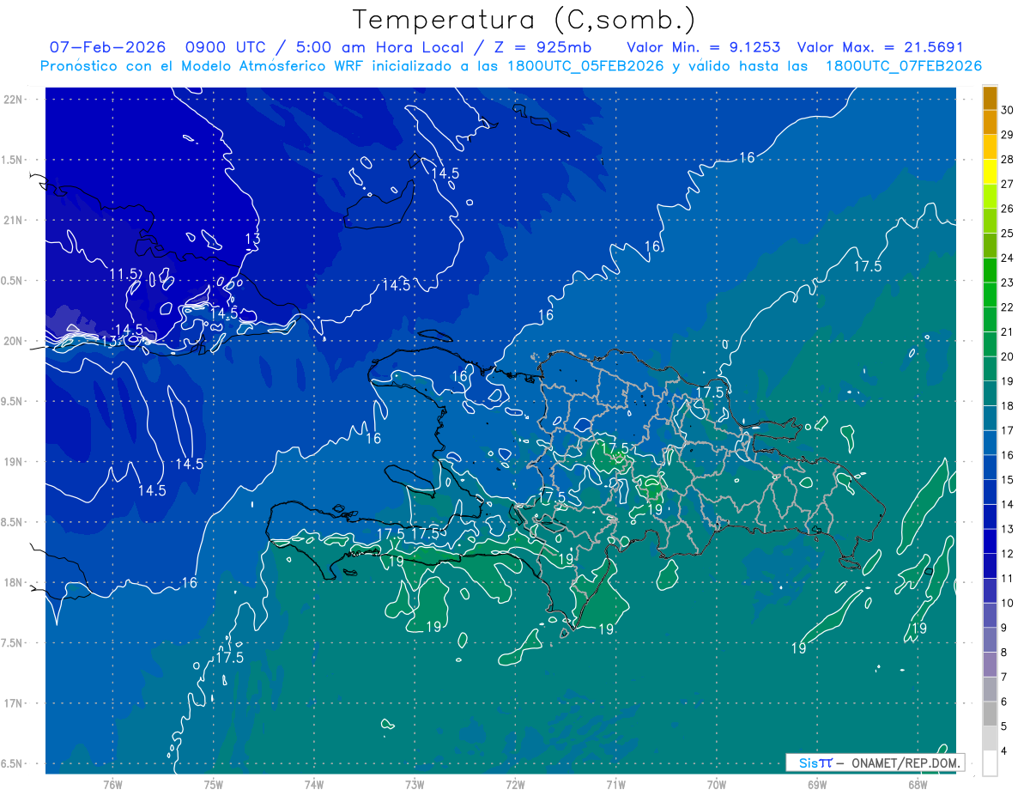Select valid-until time '1800UTC_07FEB2026'

click(903, 66)
